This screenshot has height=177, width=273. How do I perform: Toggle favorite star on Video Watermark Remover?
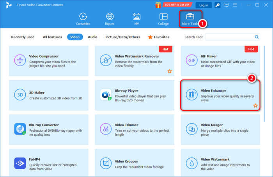(170, 71)
